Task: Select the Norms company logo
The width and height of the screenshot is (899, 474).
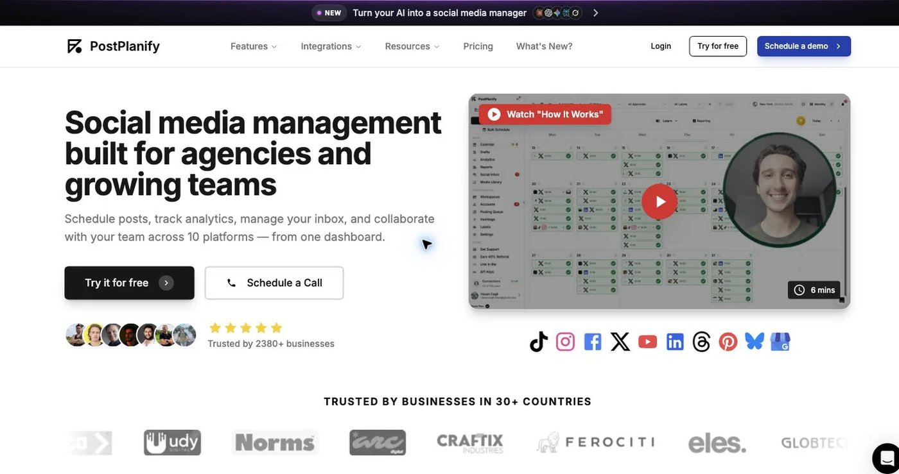Action: pyautogui.click(x=275, y=443)
